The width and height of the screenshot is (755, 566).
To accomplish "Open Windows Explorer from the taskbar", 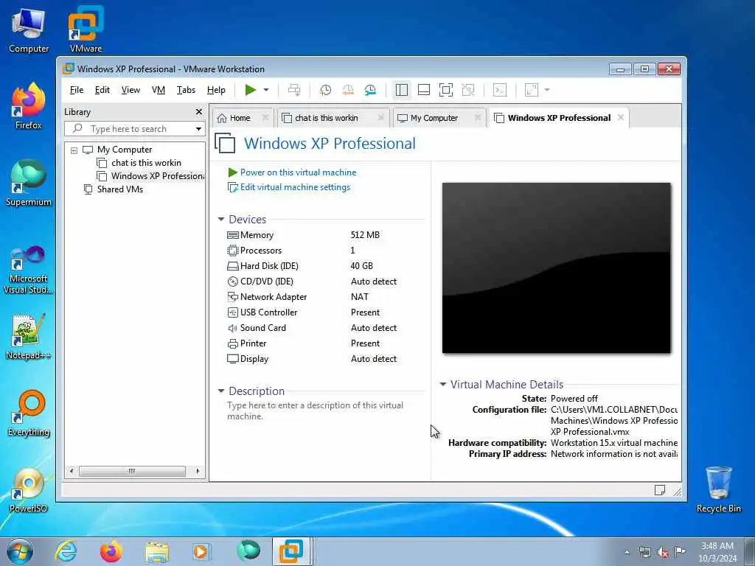I will click(x=157, y=551).
